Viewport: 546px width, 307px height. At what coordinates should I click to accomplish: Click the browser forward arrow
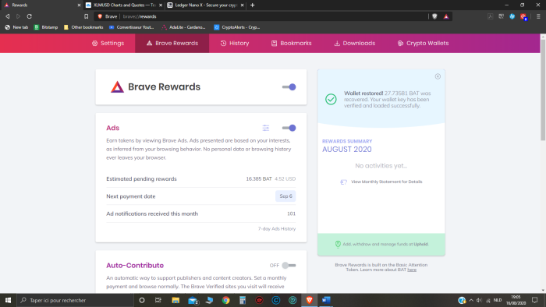[19, 16]
